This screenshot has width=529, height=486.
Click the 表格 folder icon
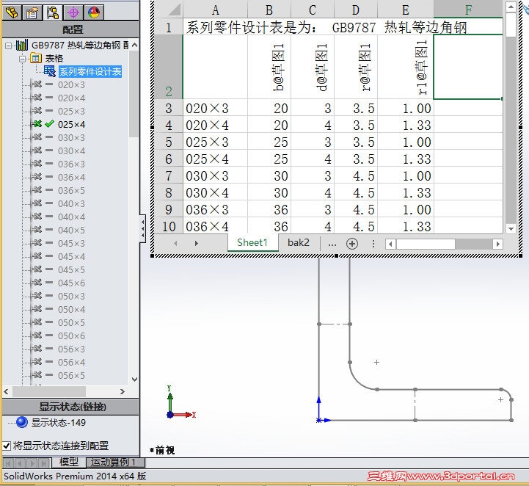point(36,58)
